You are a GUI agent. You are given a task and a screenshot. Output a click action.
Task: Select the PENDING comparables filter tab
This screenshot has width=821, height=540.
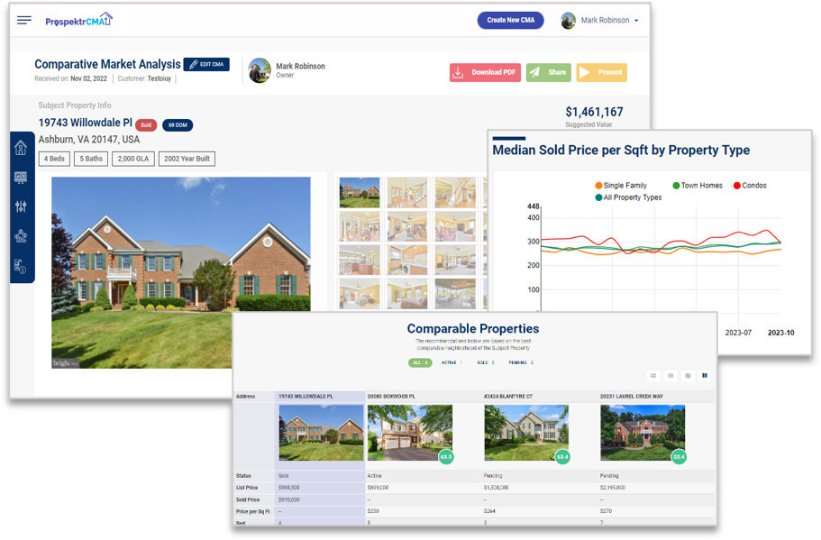(x=521, y=362)
